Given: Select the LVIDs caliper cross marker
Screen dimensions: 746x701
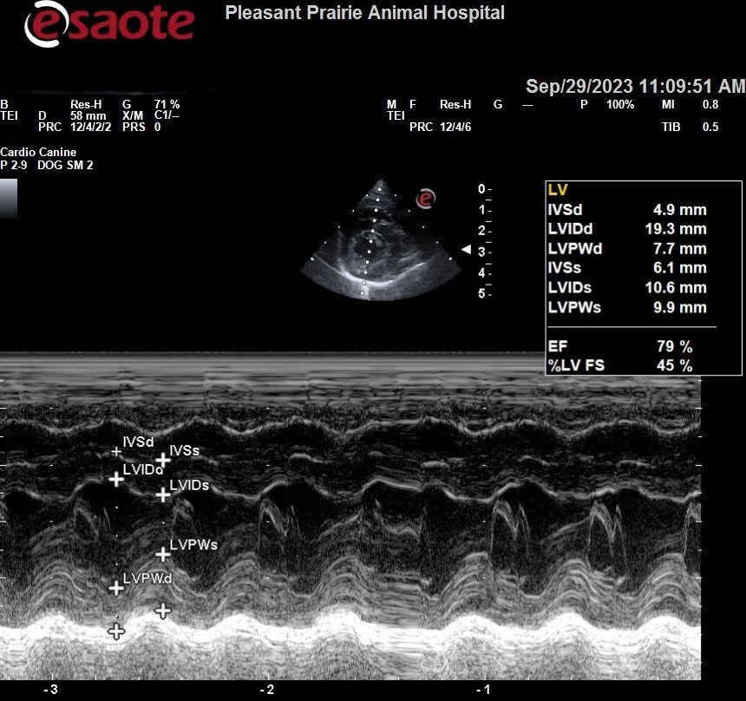Looking at the screenshot, I should pos(162,495).
